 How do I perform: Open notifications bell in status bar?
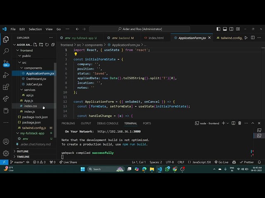(x=259, y=162)
